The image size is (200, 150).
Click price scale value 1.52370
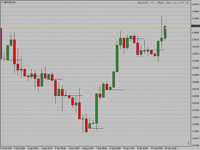click(196, 103)
